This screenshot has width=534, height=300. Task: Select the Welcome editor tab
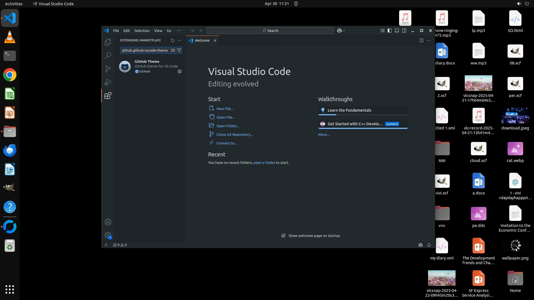pos(202,41)
